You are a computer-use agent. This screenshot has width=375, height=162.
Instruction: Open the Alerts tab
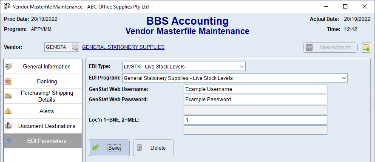43,111
